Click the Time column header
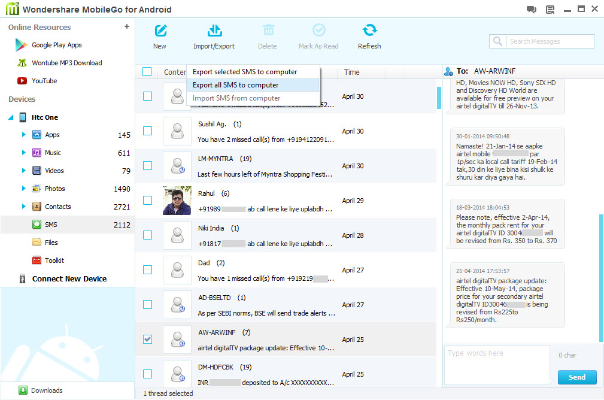604x400 pixels. point(352,72)
